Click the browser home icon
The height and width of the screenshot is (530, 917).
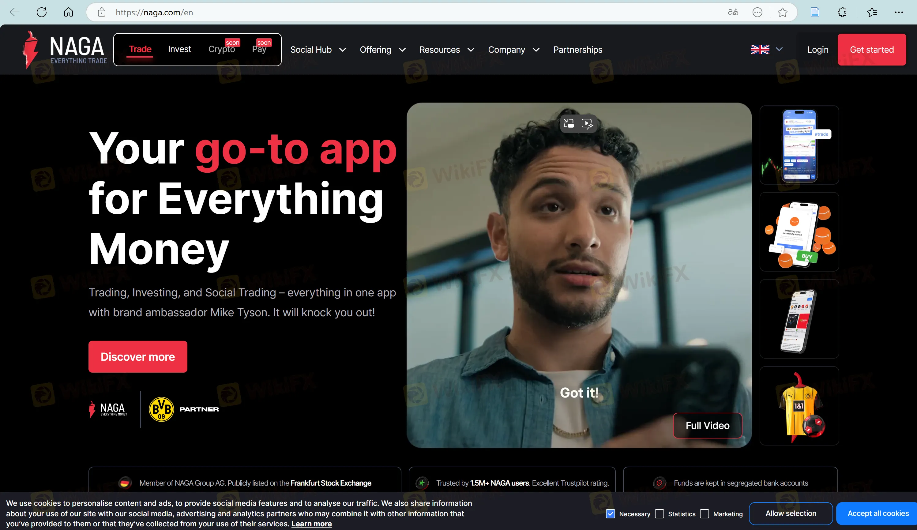[68, 12]
